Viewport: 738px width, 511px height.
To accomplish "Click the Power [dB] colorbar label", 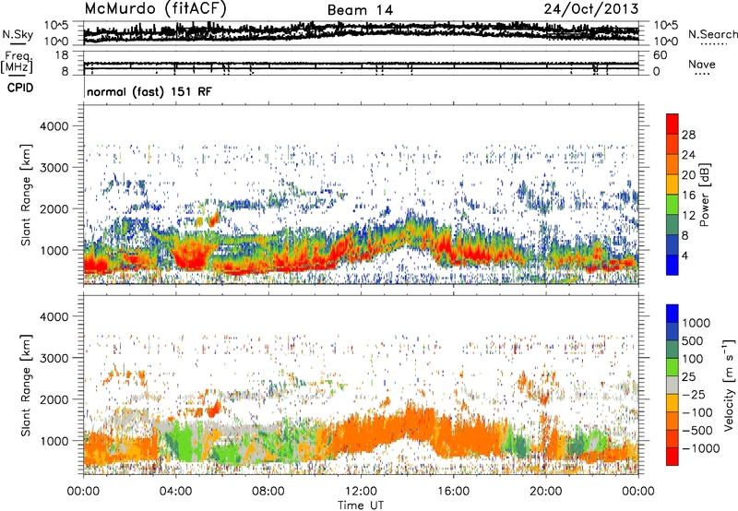I will 704,195.
